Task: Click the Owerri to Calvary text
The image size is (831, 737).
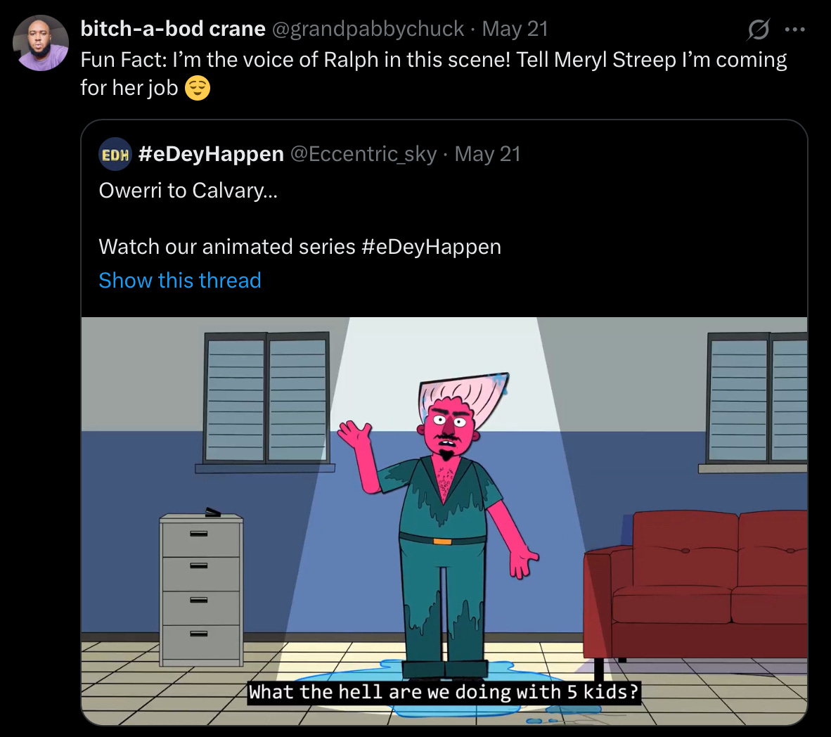Action: 188,191
